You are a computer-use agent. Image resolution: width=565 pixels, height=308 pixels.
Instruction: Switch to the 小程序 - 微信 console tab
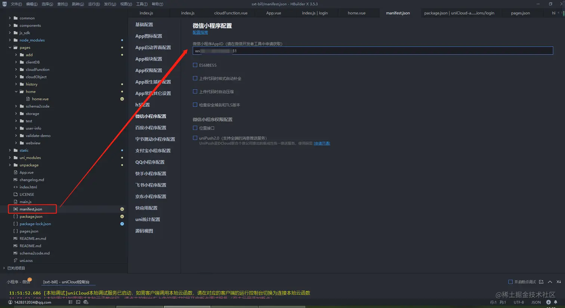click(x=18, y=282)
